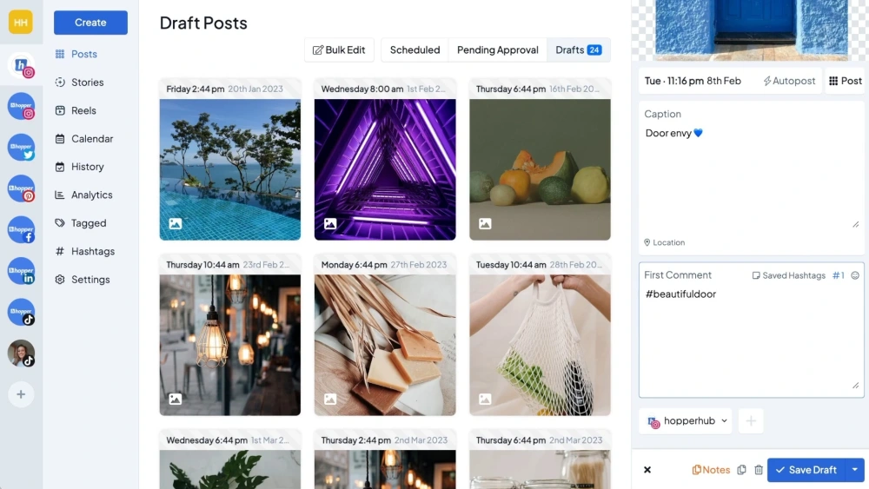The height and width of the screenshot is (489, 869).
Task: Open Calendar in the sidebar
Action: pyautogui.click(x=84, y=138)
